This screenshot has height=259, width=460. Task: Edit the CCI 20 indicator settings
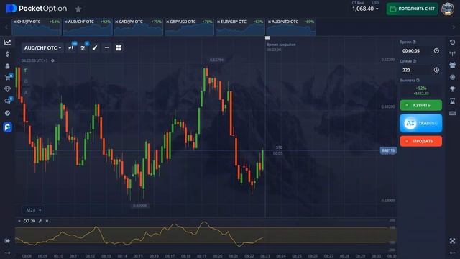click(x=40, y=221)
